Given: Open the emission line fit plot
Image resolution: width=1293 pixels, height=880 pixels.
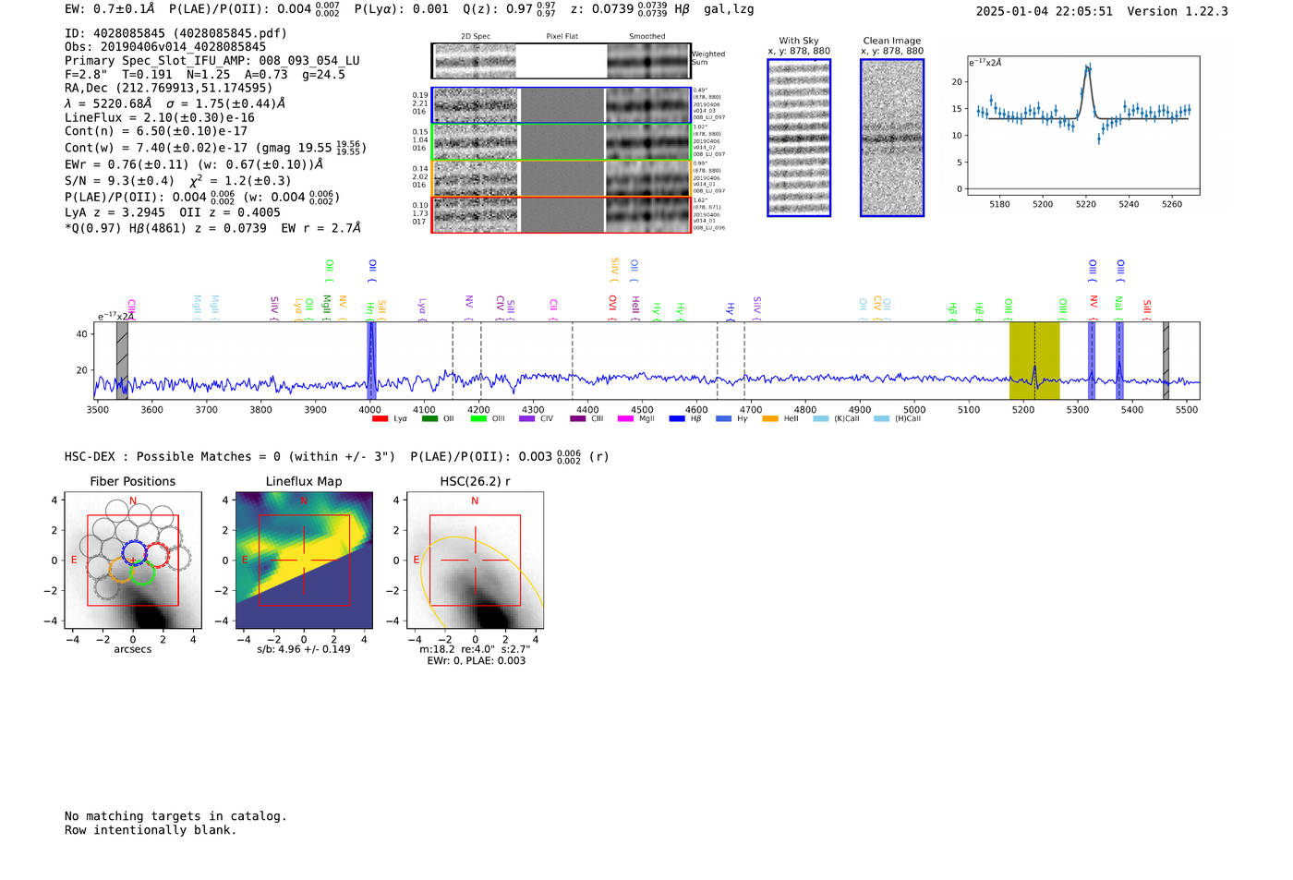Looking at the screenshot, I should (x=1083, y=126).
